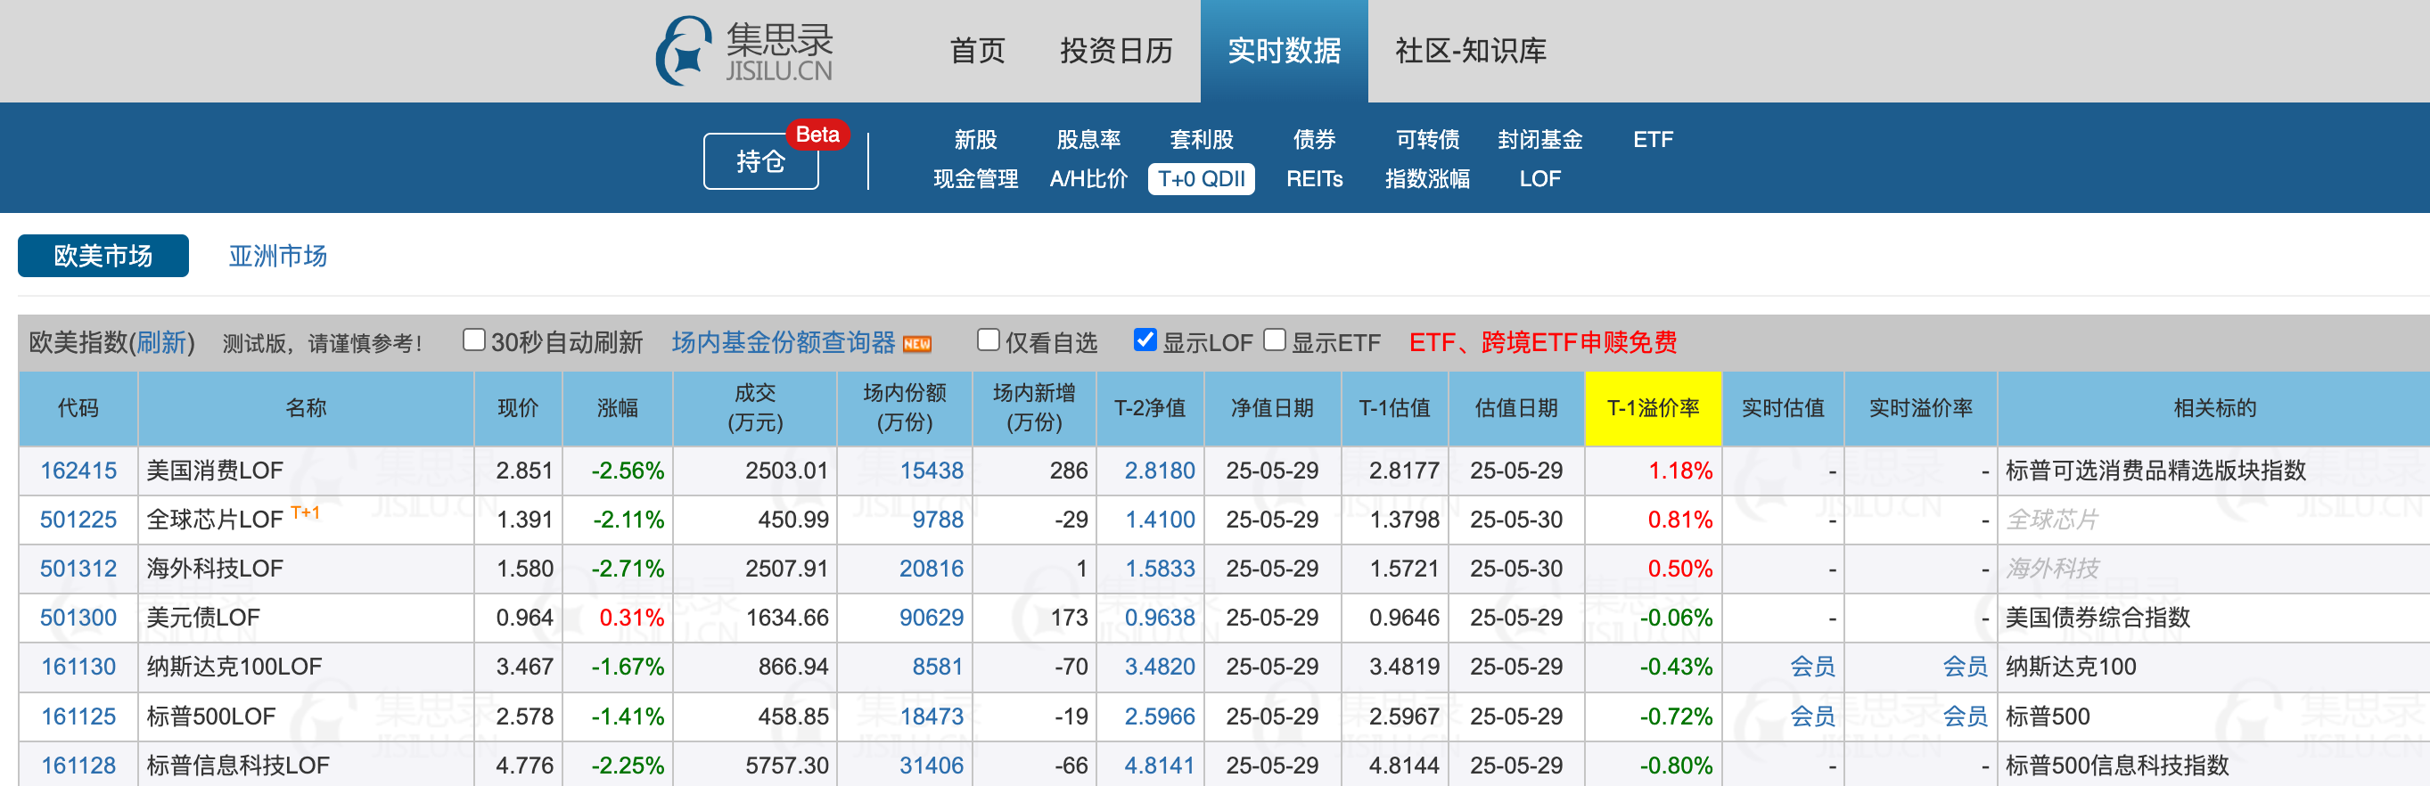Click the orange NEW badge icon
Image resolution: width=2430 pixels, height=786 pixels.
tap(917, 344)
